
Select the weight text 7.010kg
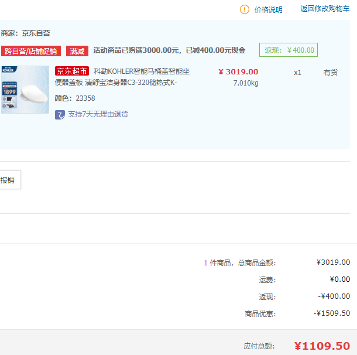[246, 83]
